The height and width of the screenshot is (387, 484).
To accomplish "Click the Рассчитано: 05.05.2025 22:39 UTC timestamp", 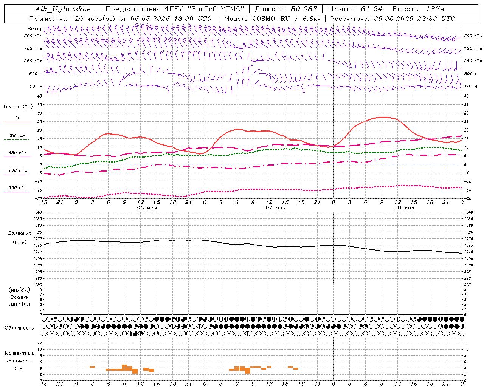I will (392, 19).
